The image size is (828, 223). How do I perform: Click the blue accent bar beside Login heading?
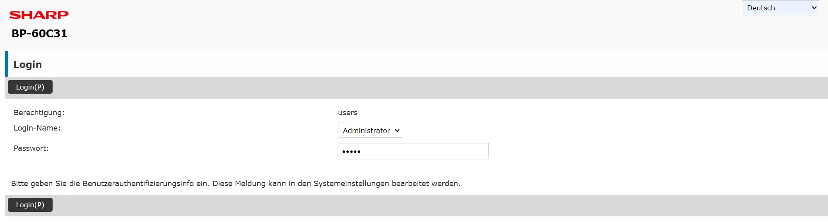[7, 64]
